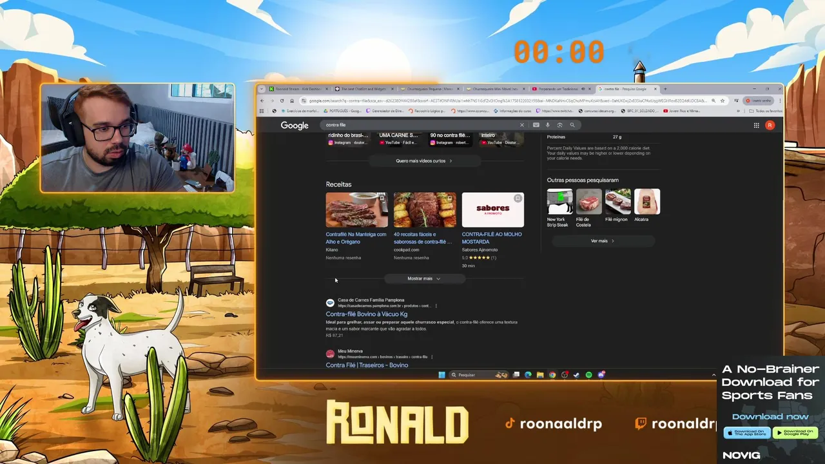
Task: Open the Google account avatar "R"
Action: pyautogui.click(x=770, y=125)
